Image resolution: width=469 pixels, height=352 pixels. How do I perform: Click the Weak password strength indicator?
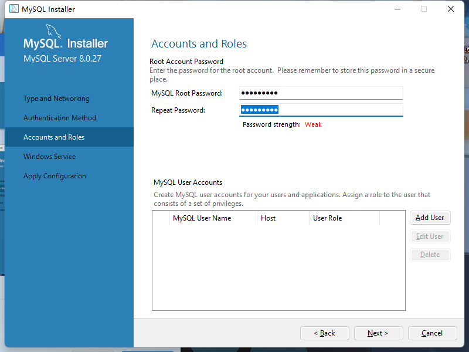point(313,124)
